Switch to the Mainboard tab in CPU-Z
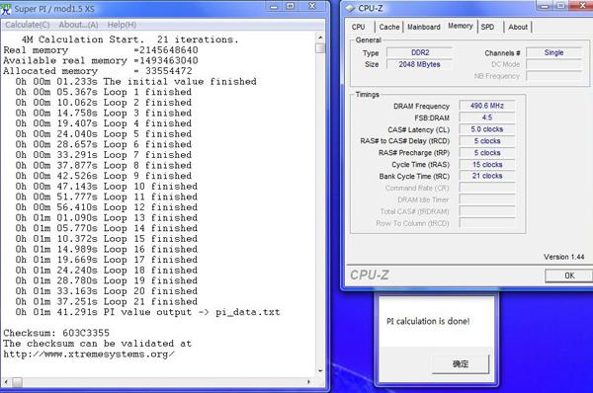This screenshot has width=593, height=393. click(424, 27)
